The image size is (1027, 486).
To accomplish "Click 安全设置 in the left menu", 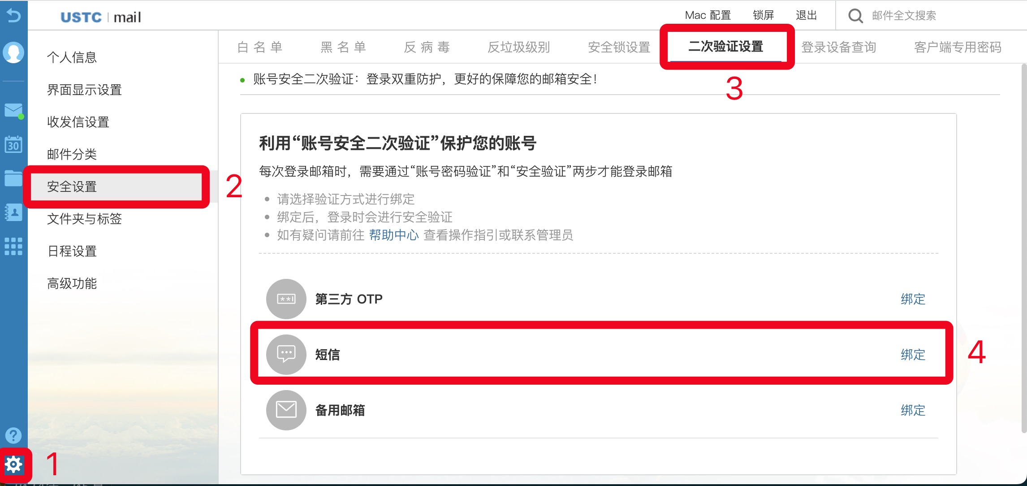I will click(120, 188).
